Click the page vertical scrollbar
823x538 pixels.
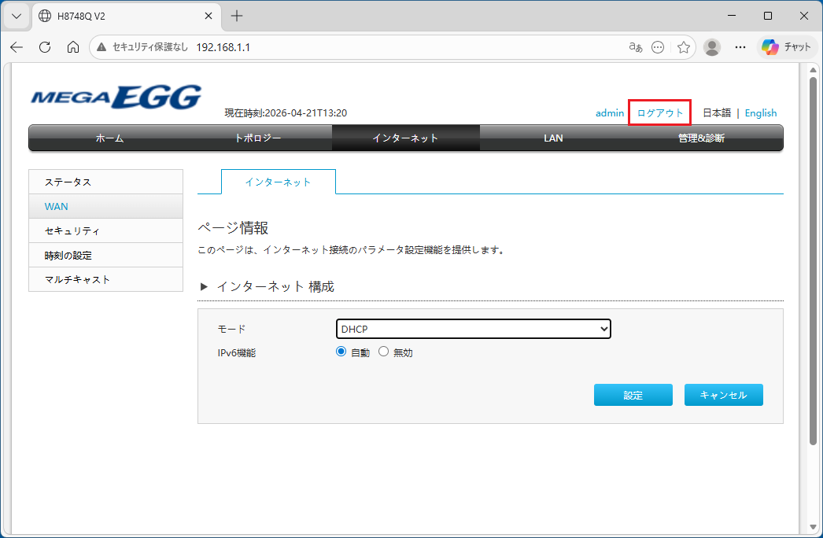click(x=813, y=263)
